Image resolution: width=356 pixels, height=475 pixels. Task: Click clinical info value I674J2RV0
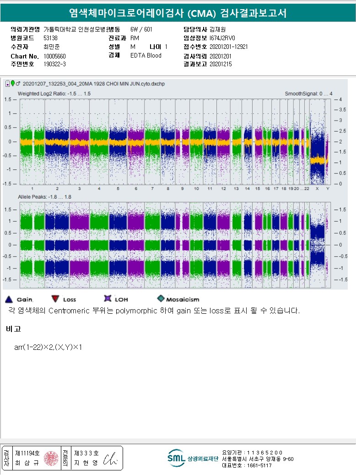(x=222, y=38)
